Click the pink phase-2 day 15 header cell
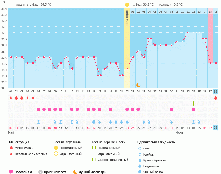Viewport: 221px width, 174px height. [210, 11]
